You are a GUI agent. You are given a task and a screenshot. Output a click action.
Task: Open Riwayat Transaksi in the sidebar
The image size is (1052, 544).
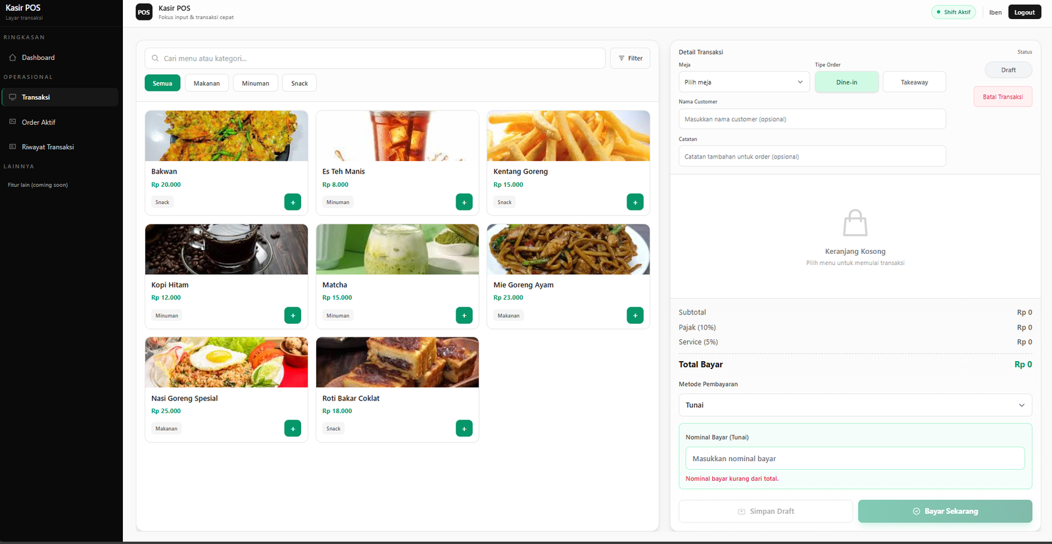[60, 147]
